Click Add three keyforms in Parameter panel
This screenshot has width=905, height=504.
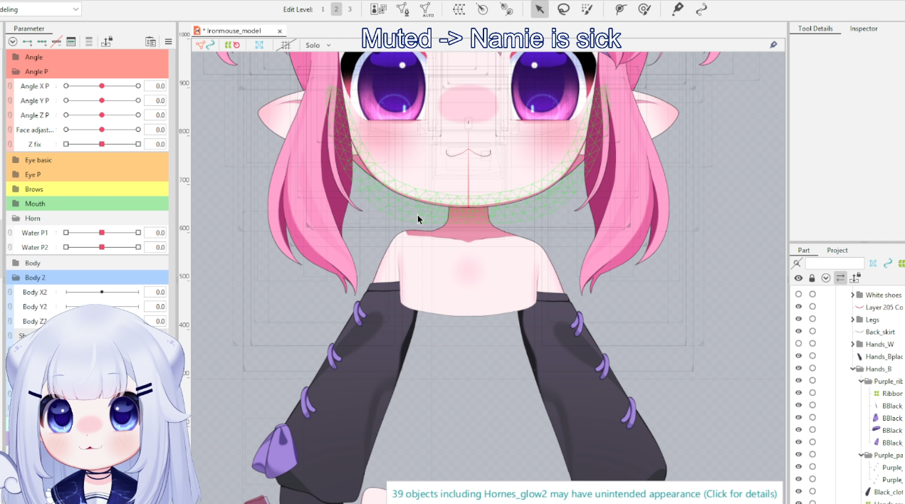click(42, 42)
